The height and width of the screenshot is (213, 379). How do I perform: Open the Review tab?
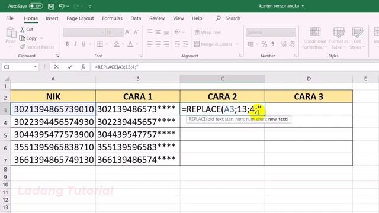click(x=157, y=18)
